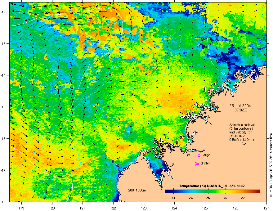
Task: Click the 'Argo' legend label
Action: [207, 155]
